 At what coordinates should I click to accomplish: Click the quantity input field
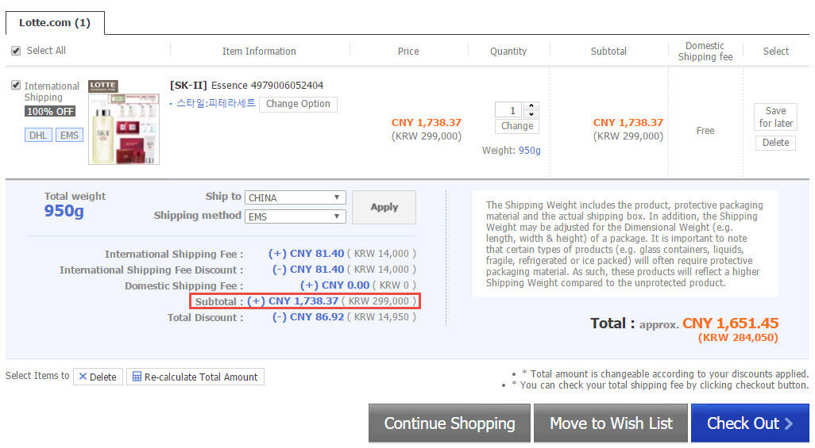pyautogui.click(x=508, y=110)
